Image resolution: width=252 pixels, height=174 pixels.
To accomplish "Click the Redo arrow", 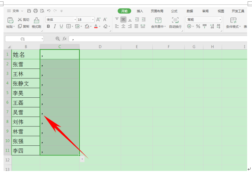I will [55, 11].
